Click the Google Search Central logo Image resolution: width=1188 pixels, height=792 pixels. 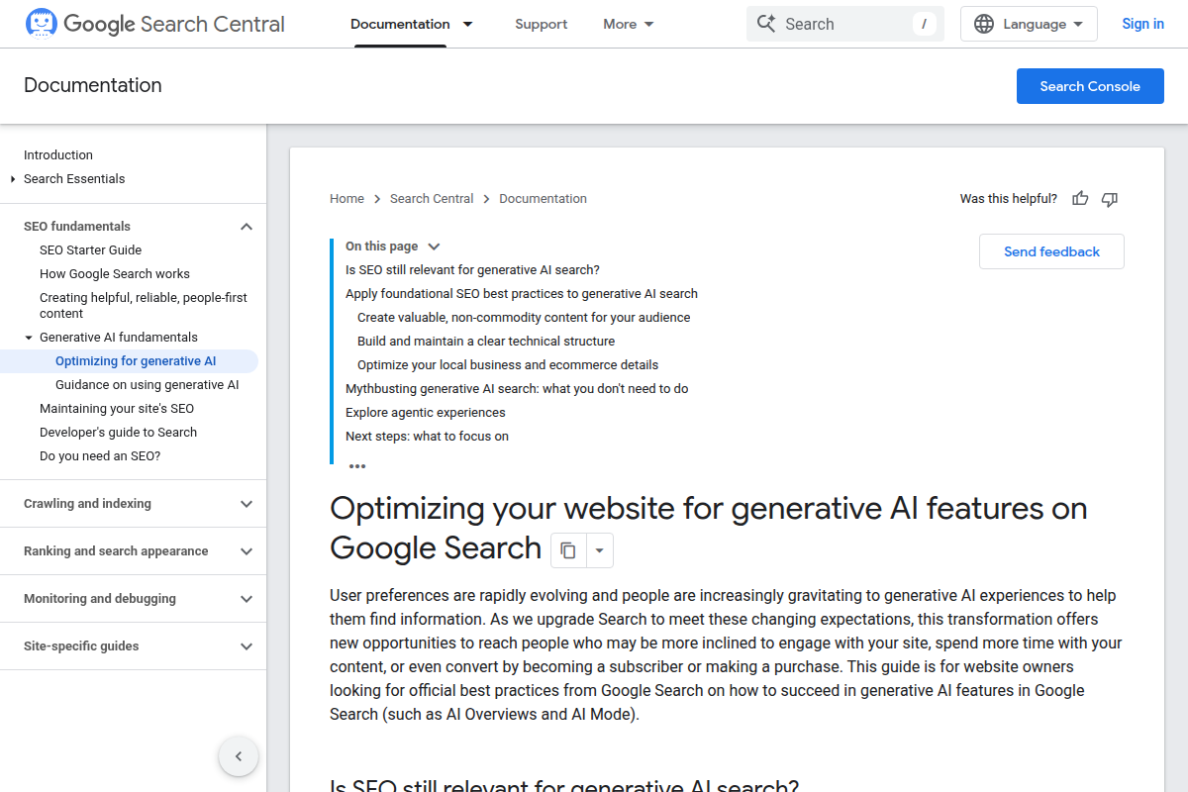[154, 24]
